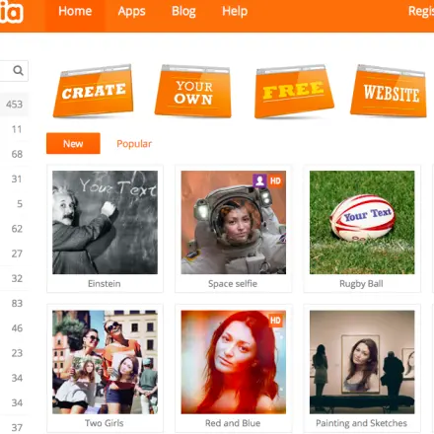The image size is (434, 434).
Task: Click HD badge on Space selfie
Action: coord(275,181)
